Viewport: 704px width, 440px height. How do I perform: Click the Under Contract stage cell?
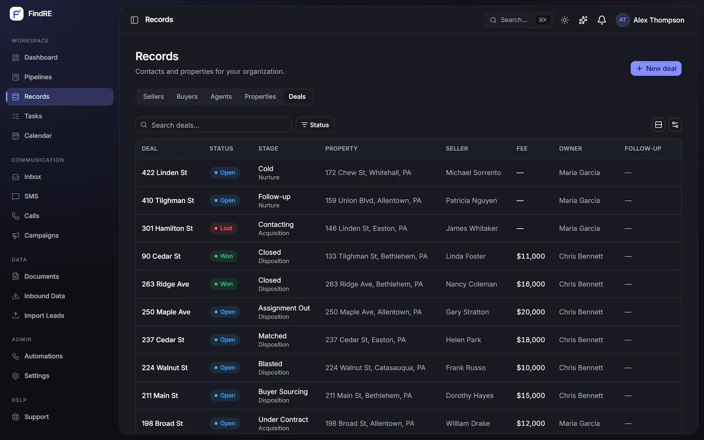tap(283, 424)
